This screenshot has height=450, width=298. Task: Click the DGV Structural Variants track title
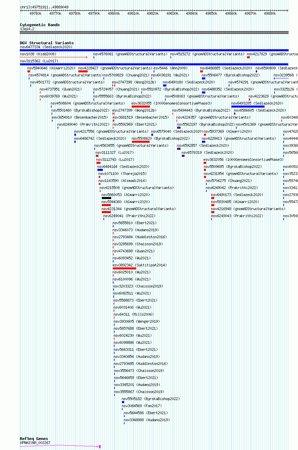[47, 43]
